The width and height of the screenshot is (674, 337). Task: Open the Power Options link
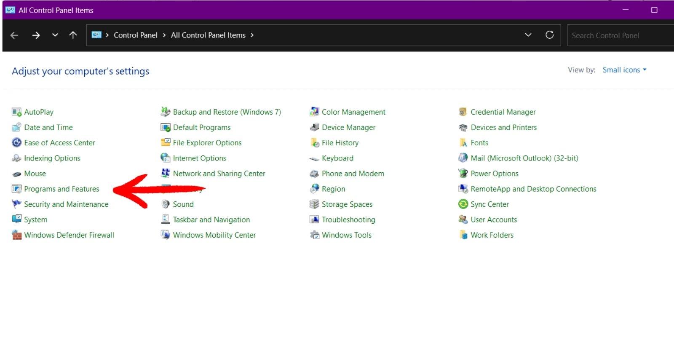494,174
